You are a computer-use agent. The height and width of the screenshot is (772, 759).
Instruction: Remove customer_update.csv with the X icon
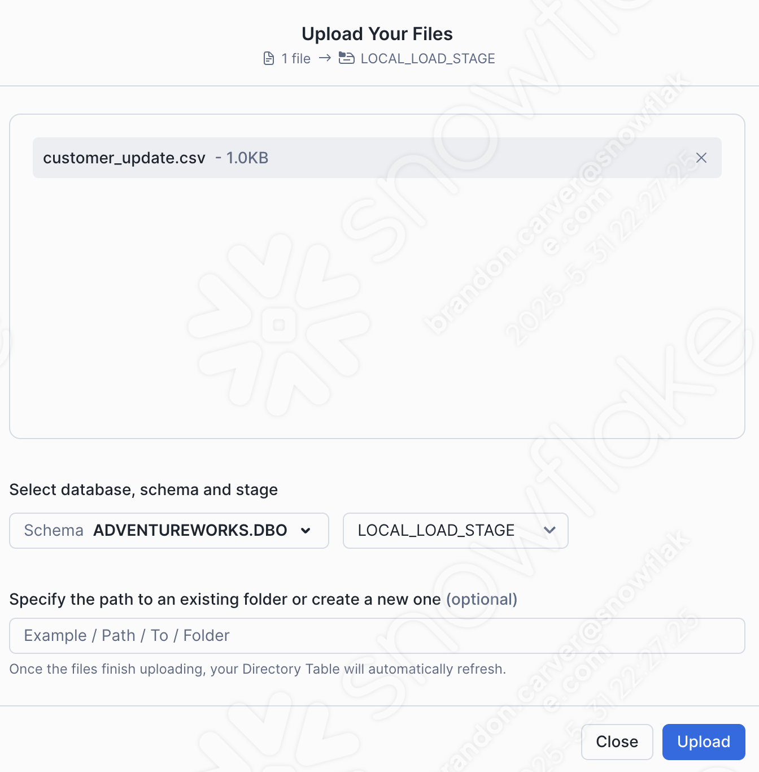tap(701, 158)
